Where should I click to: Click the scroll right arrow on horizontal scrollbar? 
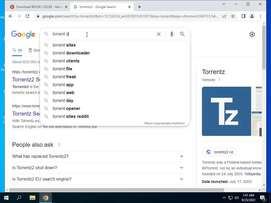pos(259,190)
